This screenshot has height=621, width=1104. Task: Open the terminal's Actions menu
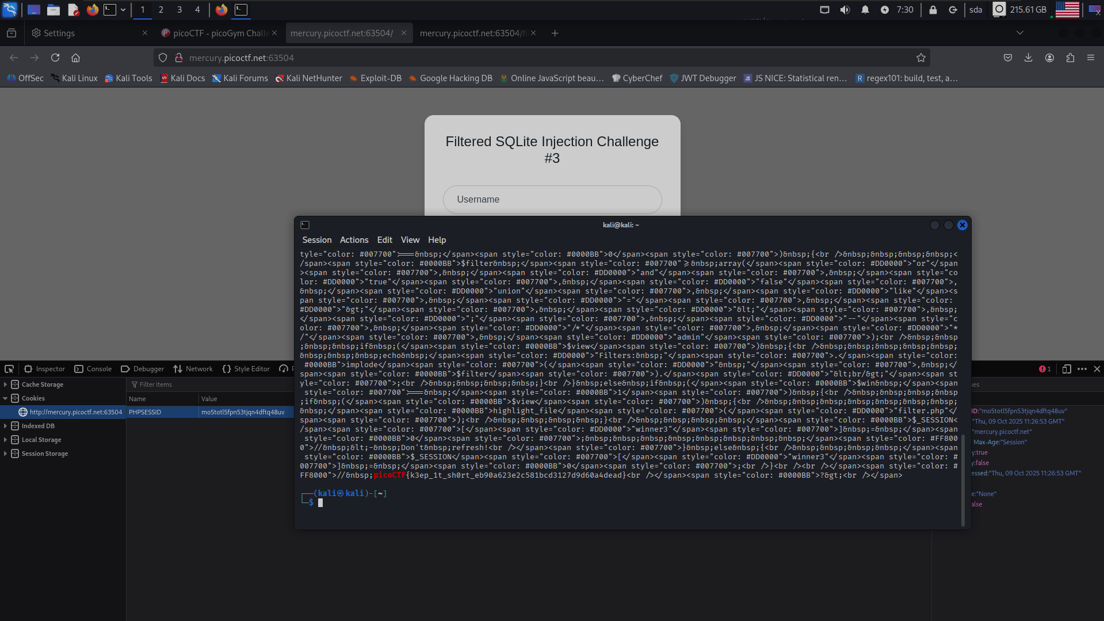click(354, 240)
